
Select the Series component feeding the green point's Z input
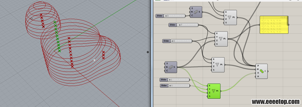pyautogui.click(x=171, y=67)
